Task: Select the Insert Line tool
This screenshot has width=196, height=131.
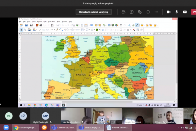Action: pos(40,30)
